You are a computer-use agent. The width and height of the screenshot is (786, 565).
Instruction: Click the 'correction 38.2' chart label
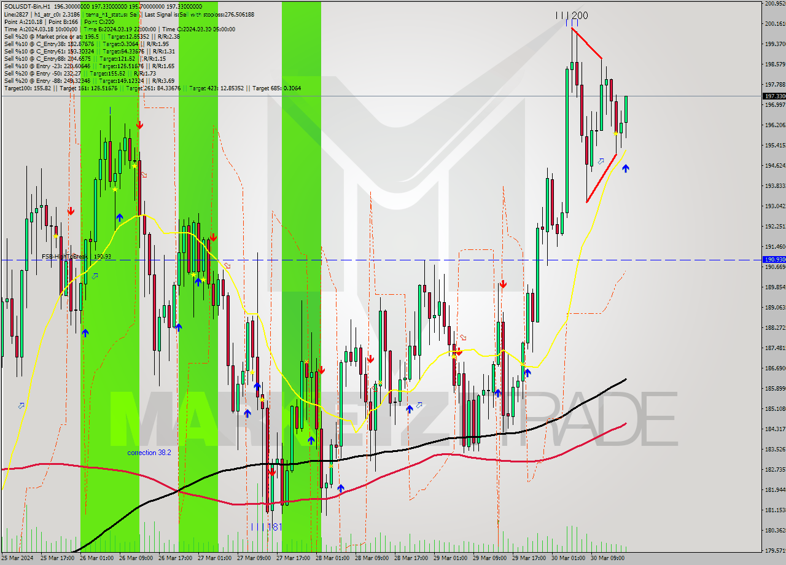click(149, 453)
